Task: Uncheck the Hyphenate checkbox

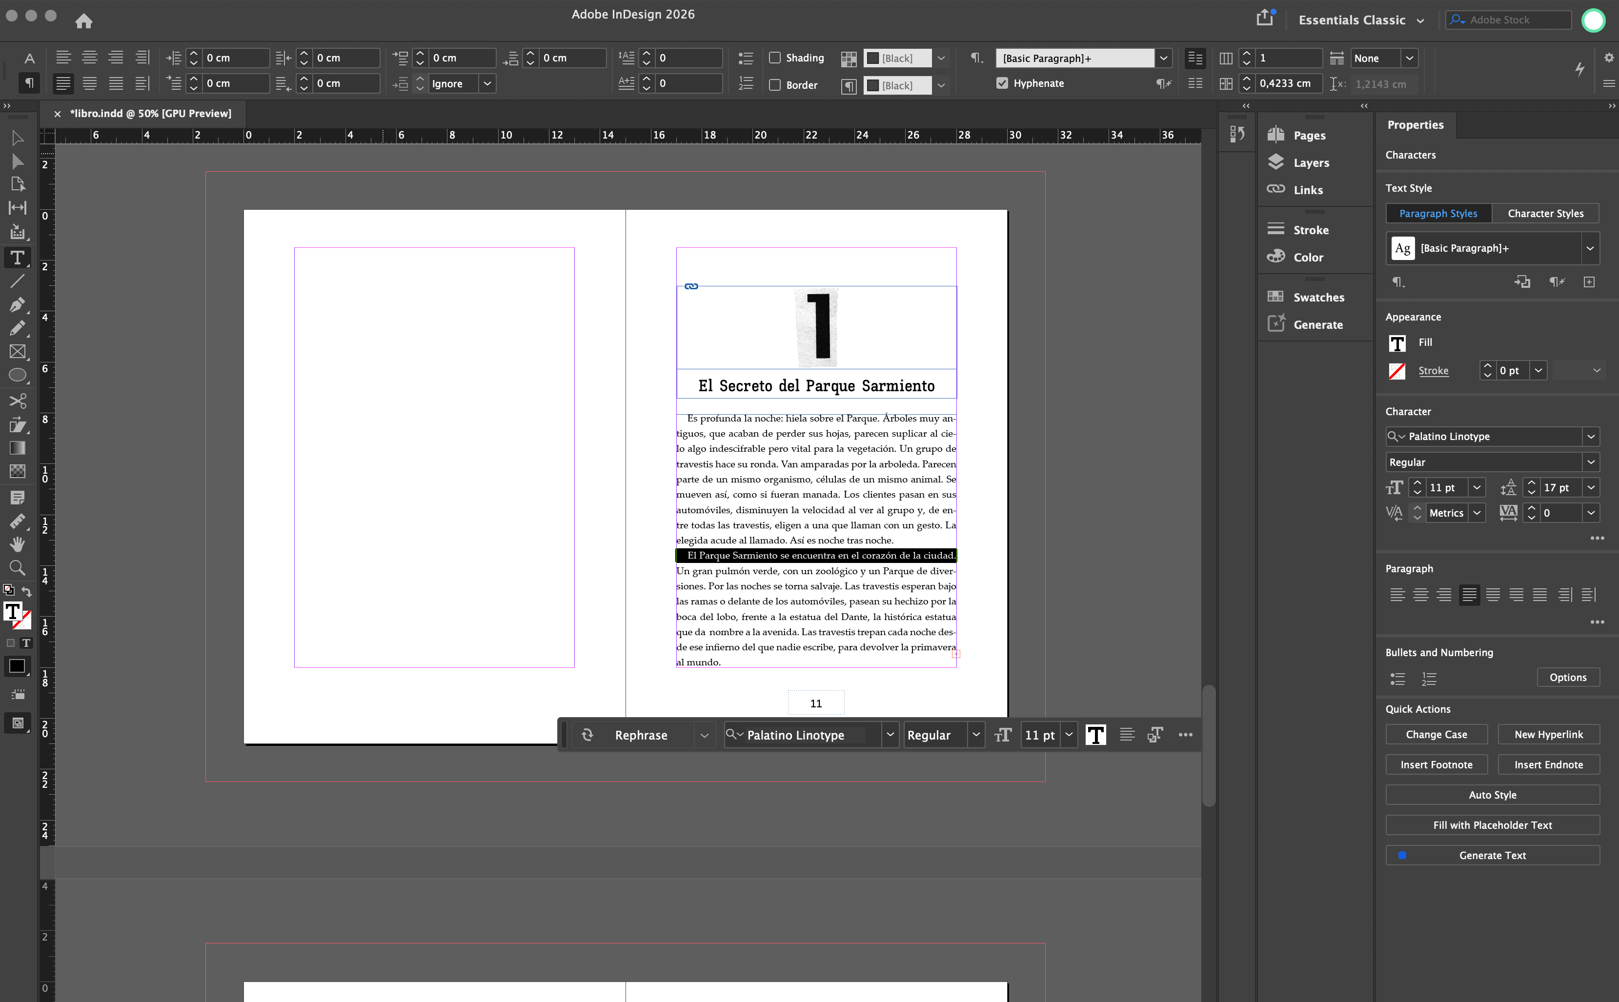Action: (1002, 83)
